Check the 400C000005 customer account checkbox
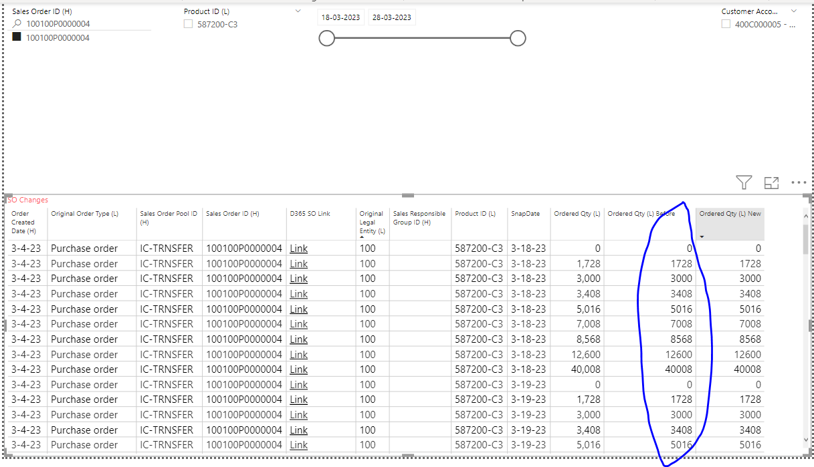The width and height of the screenshot is (814, 467). click(726, 24)
